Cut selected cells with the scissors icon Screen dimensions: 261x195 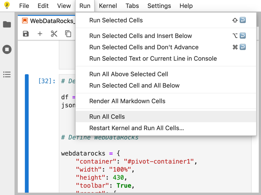coord(54,34)
